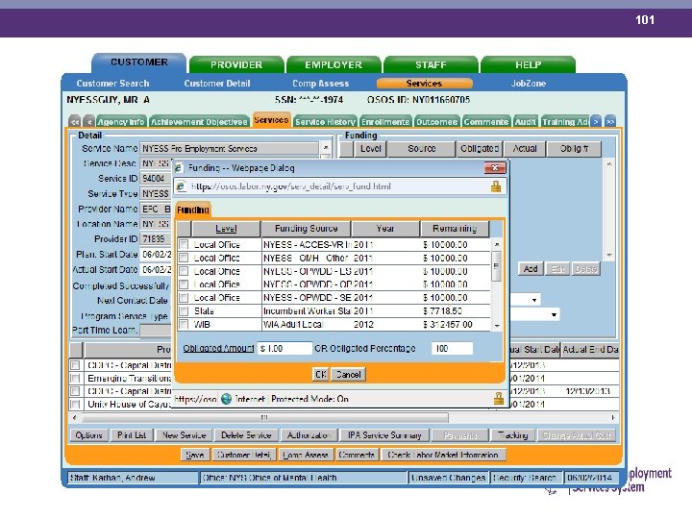Open JobZone submenu
The image size is (692, 519).
coord(529,84)
